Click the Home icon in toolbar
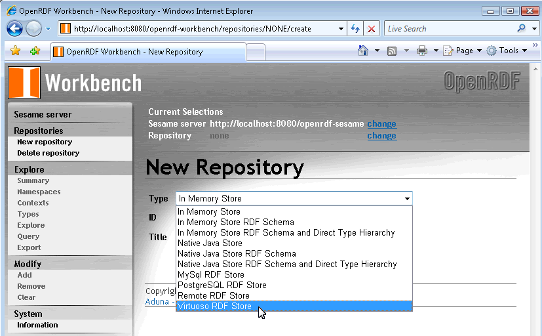542x336 pixels. point(363,51)
